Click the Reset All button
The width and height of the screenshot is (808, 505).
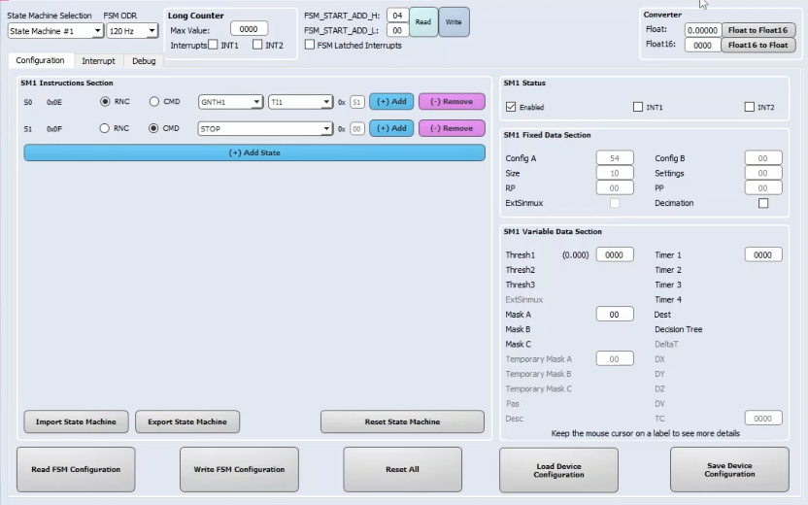coord(402,469)
